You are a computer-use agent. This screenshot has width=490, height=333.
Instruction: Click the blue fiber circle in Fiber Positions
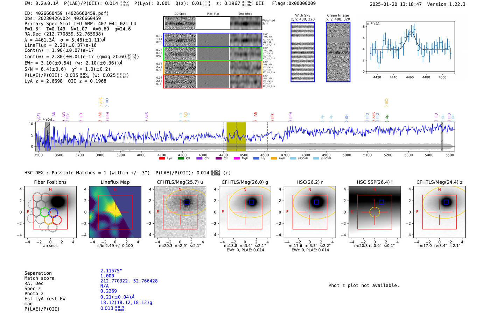pyautogui.click(x=53, y=212)
